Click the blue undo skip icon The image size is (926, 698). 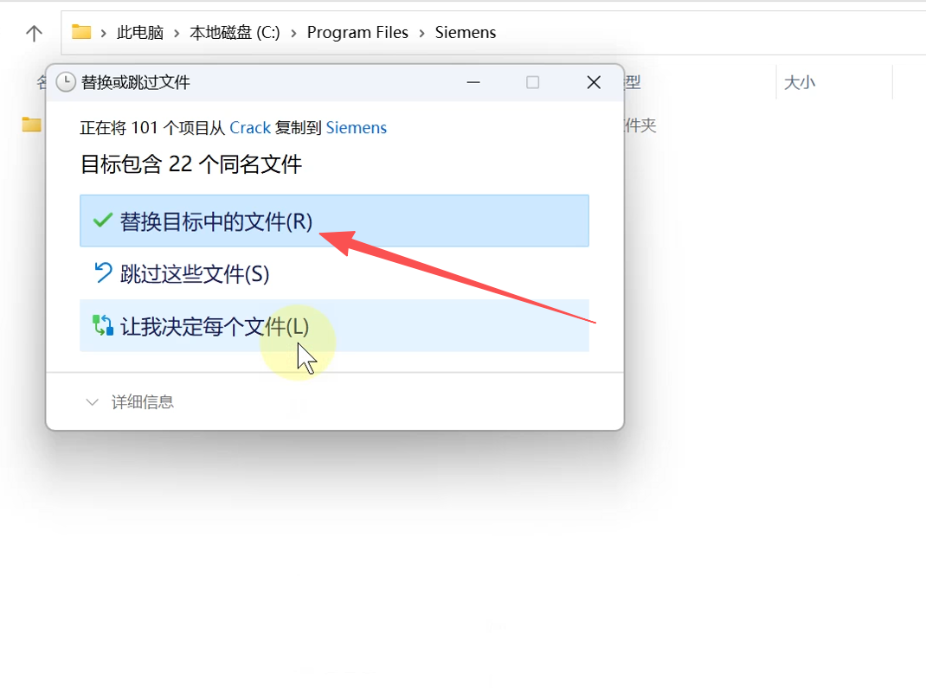[x=103, y=272]
